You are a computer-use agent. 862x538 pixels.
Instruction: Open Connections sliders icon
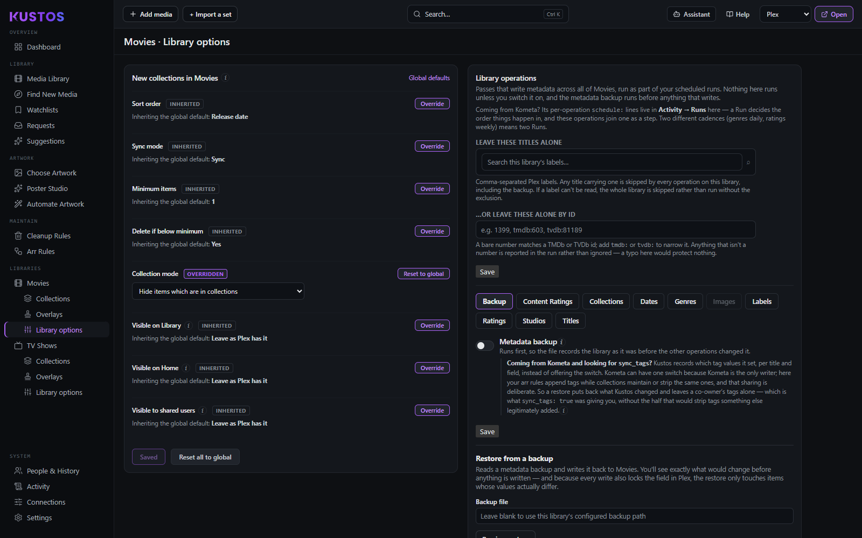pos(18,502)
